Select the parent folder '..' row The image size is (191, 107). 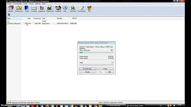pos(42,21)
